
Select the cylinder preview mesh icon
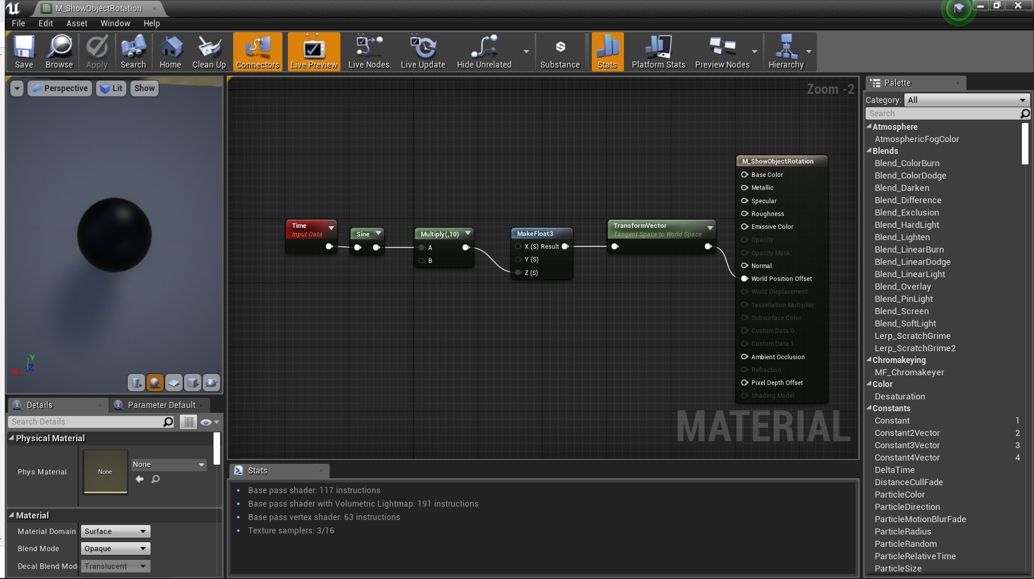coord(136,383)
